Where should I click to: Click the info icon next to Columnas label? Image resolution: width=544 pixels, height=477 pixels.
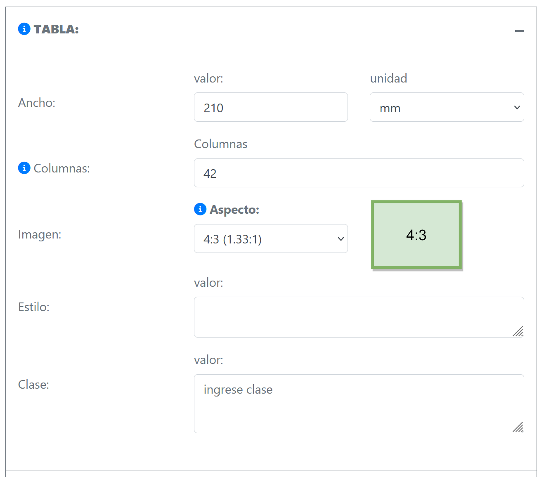point(24,168)
